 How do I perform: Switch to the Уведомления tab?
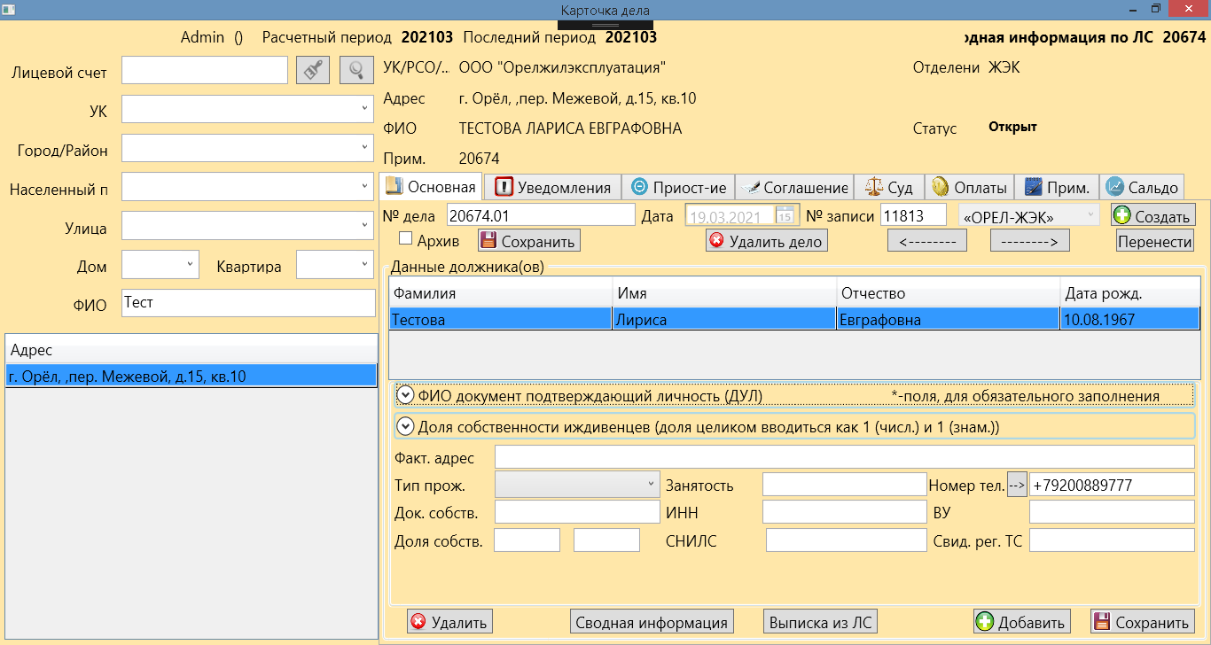tap(553, 187)
